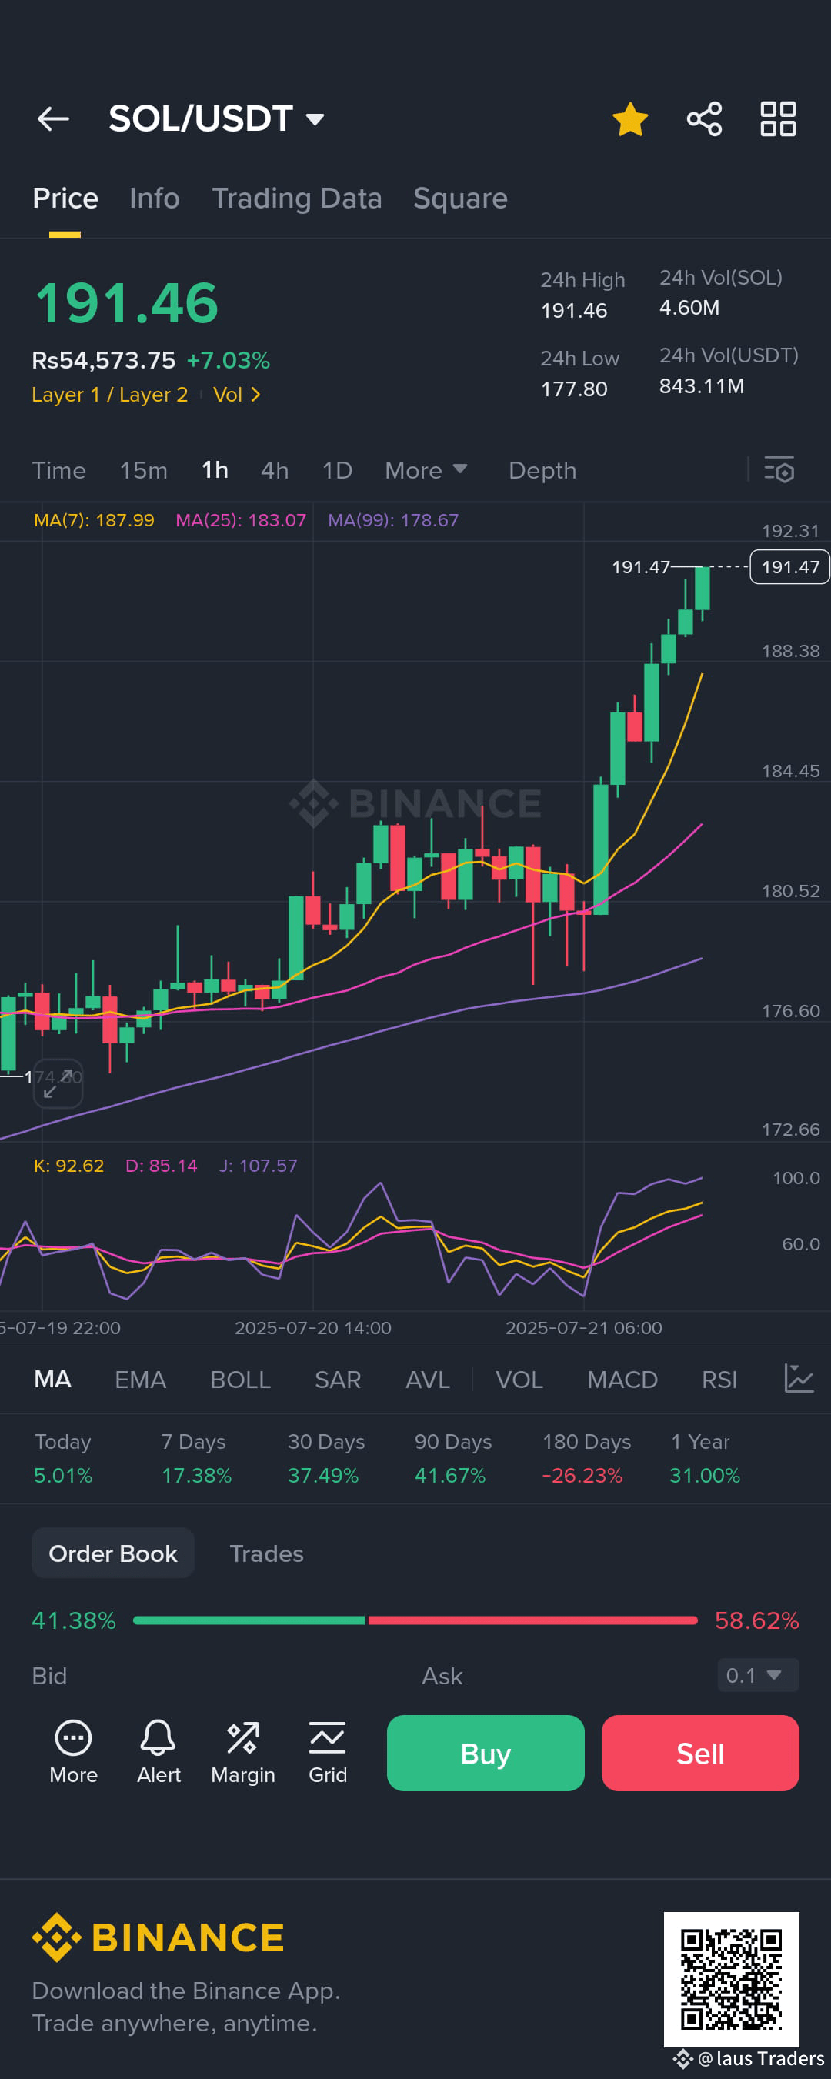The width and height of the screenshot is (831, 2079).
Task: Tap the Binance logo in the footer
Action: [x=159, y=1937]
